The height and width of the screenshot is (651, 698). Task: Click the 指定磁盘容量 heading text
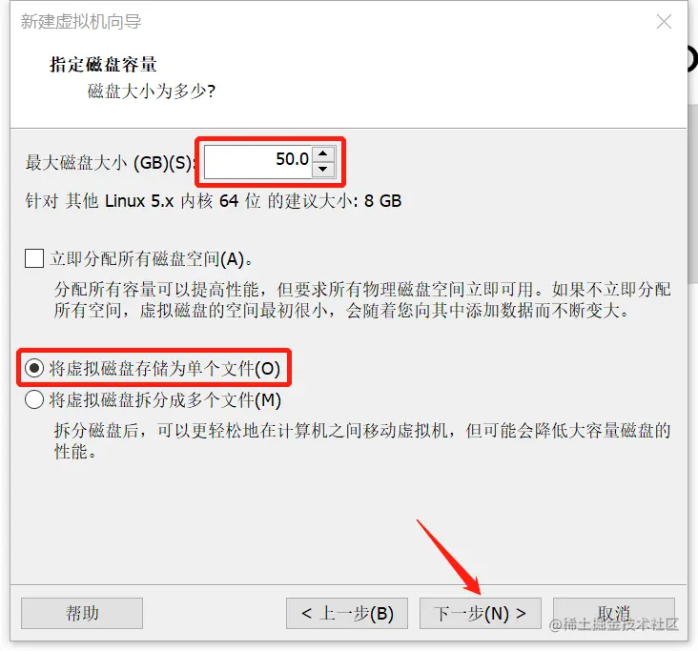tap(103, 65)
